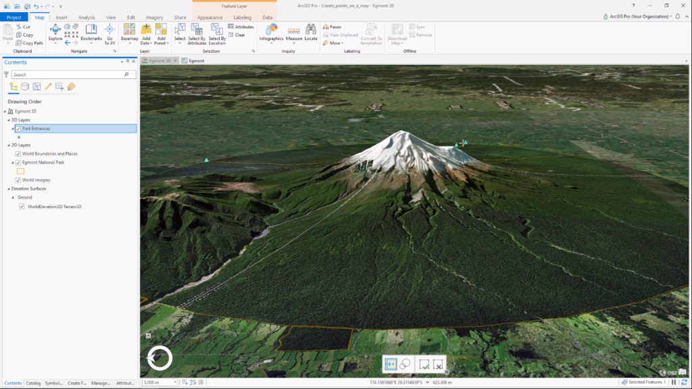Click the Select By Location tool
Image resolution: width=692 pixels, height=389 pixels.
point(218,34)
